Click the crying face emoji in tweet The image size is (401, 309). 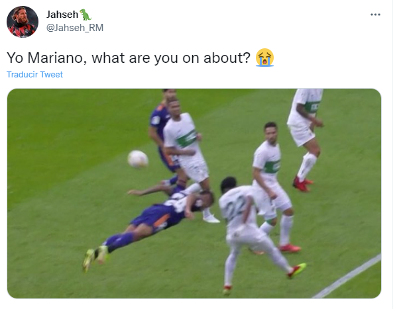tap(264, 58)
